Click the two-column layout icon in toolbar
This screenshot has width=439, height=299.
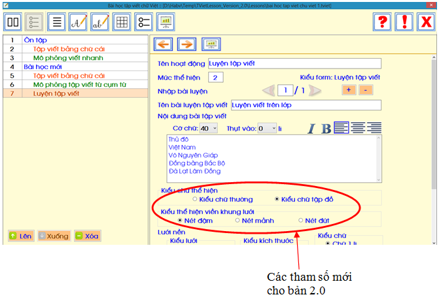[13, 22]
